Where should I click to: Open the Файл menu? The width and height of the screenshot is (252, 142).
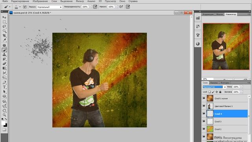click(5, 1)
